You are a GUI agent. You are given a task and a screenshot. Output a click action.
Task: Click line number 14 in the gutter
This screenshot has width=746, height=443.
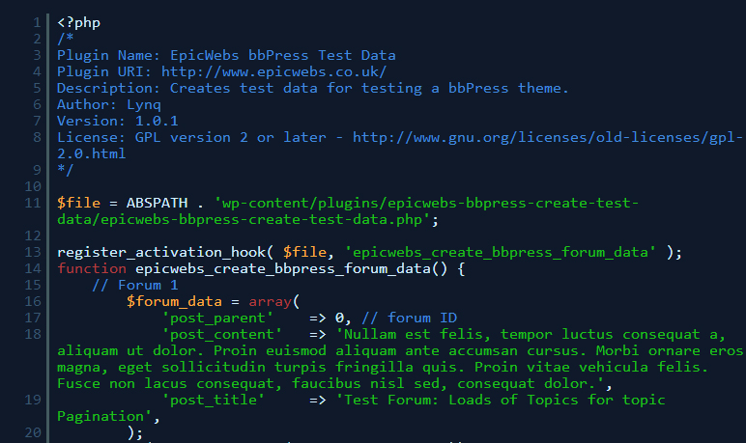click(x=33, y=268)
